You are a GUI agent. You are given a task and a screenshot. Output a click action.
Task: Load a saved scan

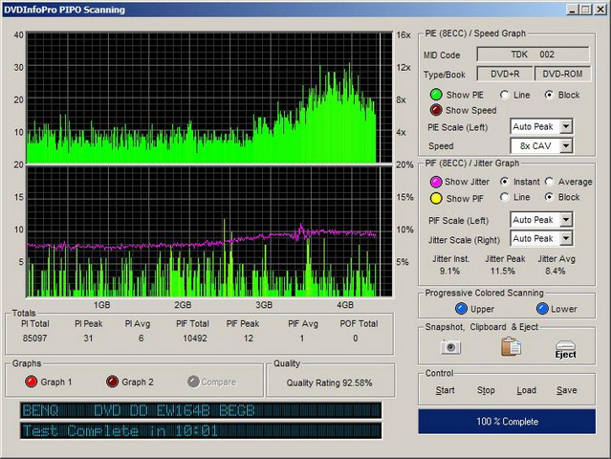[x=527, y=390]
